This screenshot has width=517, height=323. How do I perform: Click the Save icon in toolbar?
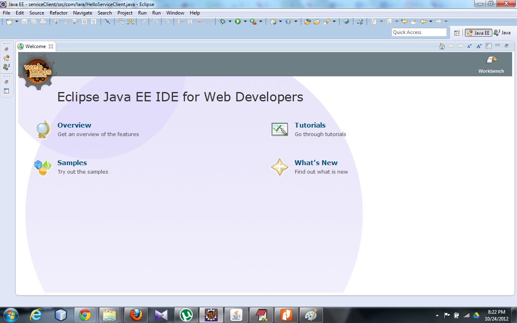(x=24, y=21)
